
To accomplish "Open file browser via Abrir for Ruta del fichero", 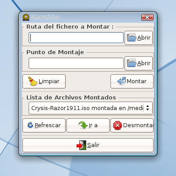I will point(139,38).
